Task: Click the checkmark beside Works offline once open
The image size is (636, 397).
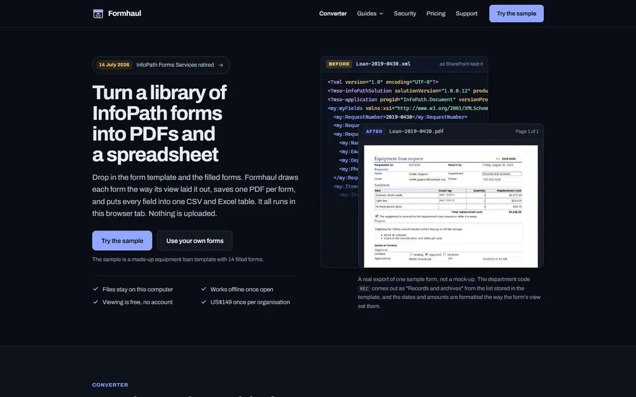Action: pos(204,289)
